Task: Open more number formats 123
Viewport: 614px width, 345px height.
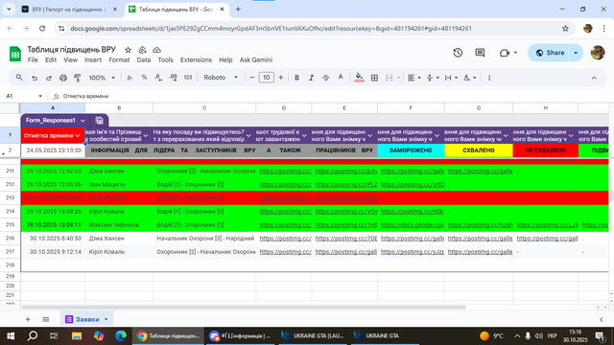Action: tap(188, 78)
